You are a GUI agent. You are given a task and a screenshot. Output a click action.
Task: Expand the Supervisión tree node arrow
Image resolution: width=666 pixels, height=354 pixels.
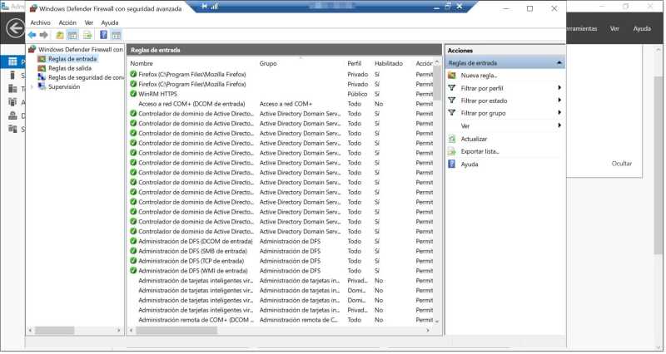pos(32,87)
